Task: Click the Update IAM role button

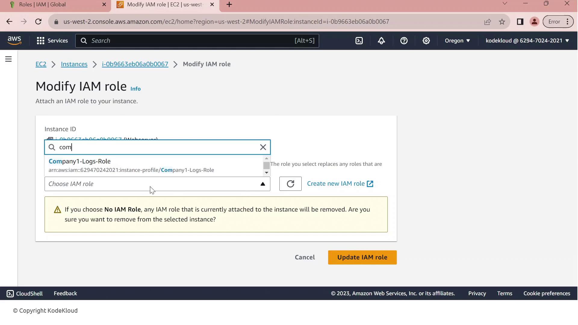Action: [362, 257]
